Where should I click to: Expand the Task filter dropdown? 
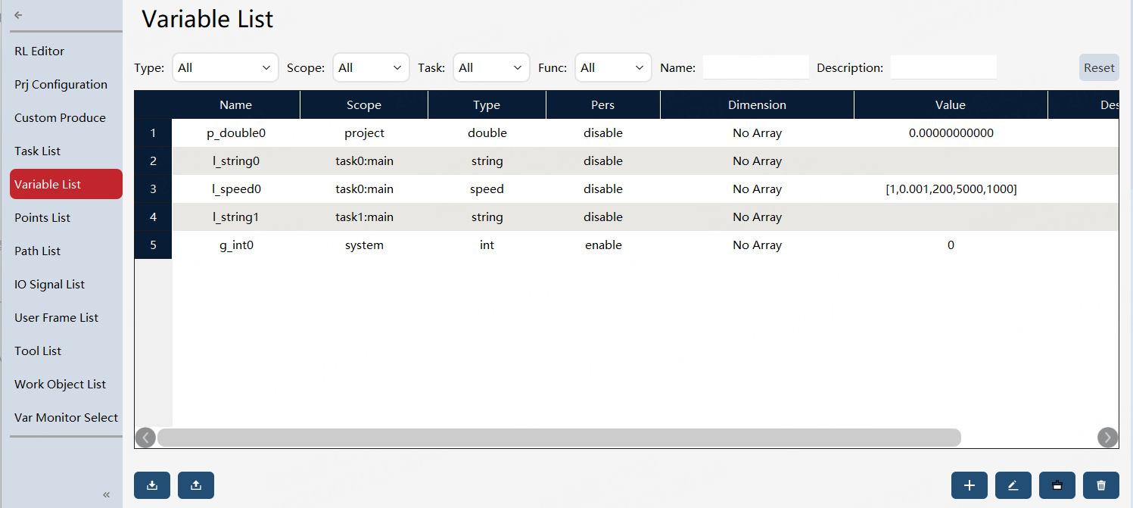click(492, 67)
